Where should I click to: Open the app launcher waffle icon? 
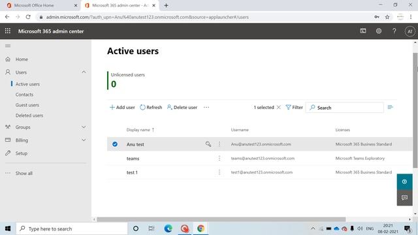pyautogui.click(x=8, y=31)
